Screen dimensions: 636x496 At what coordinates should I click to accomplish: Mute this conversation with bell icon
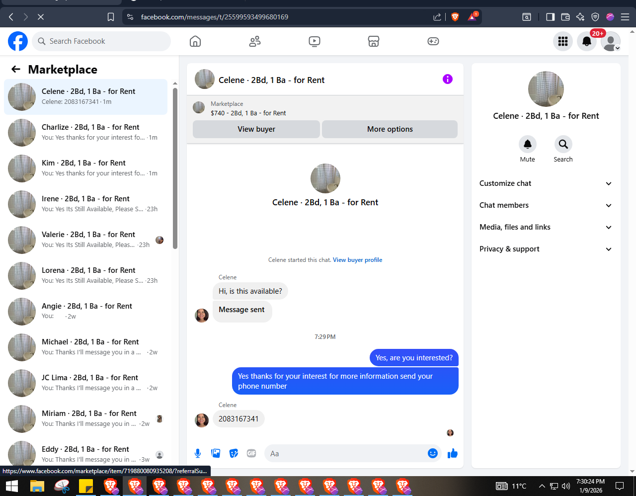[528, 144]
